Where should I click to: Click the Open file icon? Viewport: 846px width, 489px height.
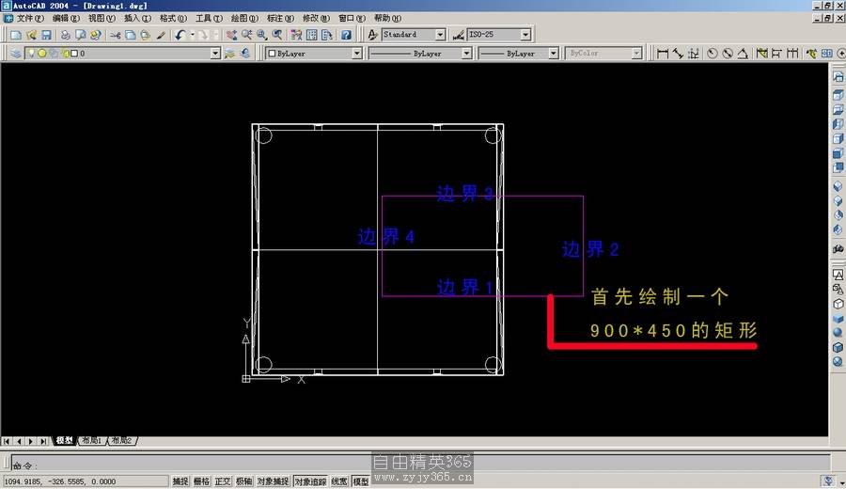tap(31, 35)
